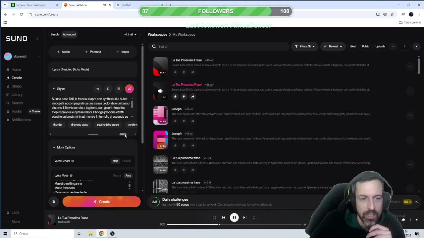
Task: Click the orange Create button
Action: click(x=101, y=202)
